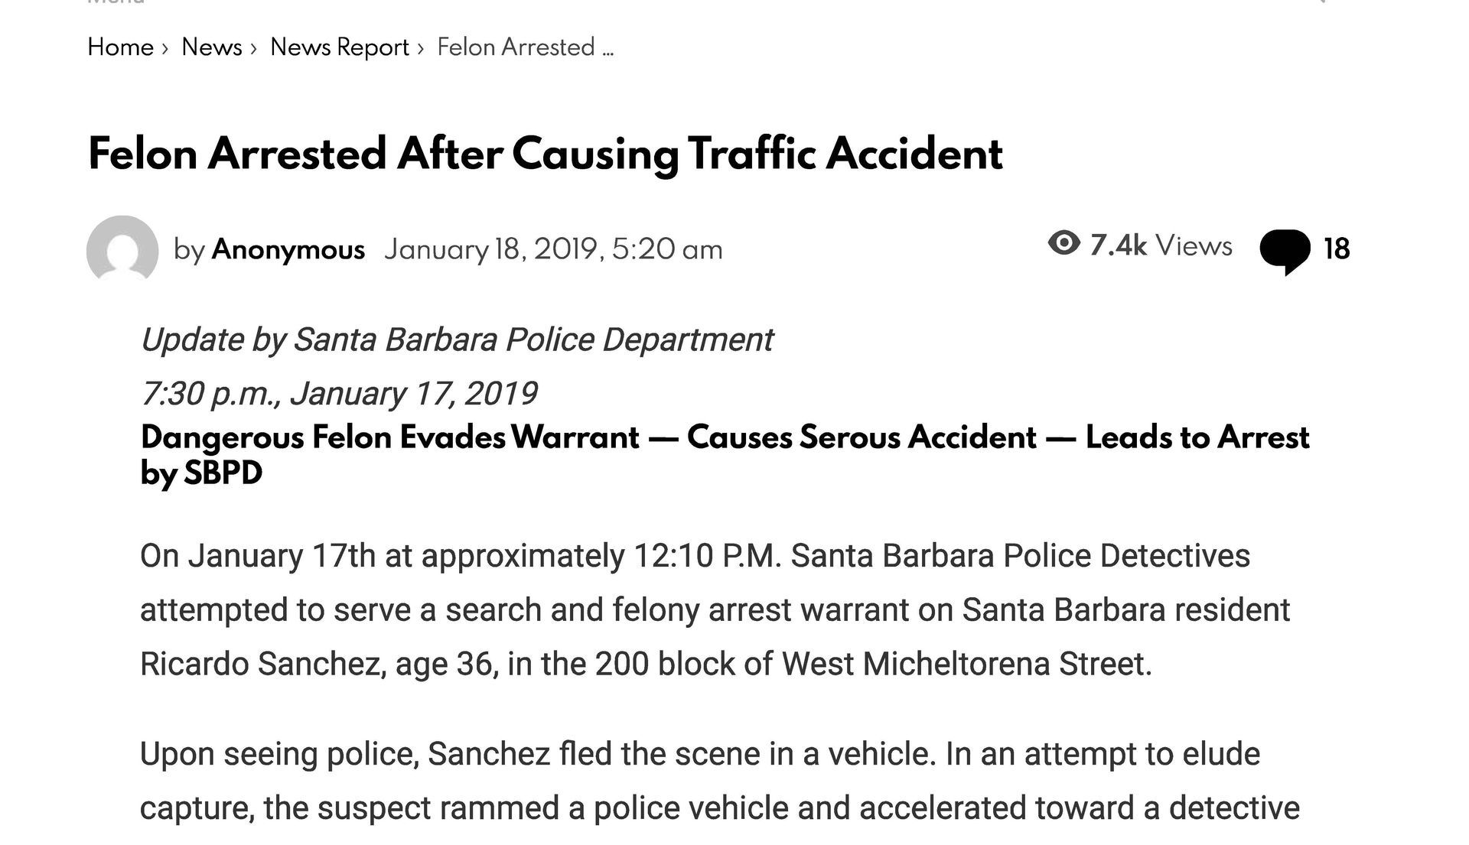The width and height of the screenshot is (1469, 845).
Task: Open the News breadcrumb link
Action: click(x=211, y=47)
